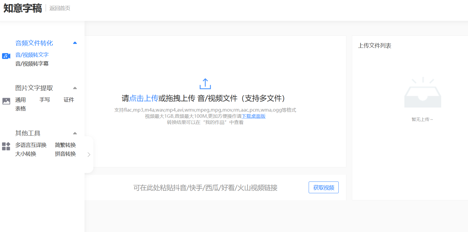Select 音/视频转文字 menu item
The image size is (468, 232).
(x=32, y=55)
